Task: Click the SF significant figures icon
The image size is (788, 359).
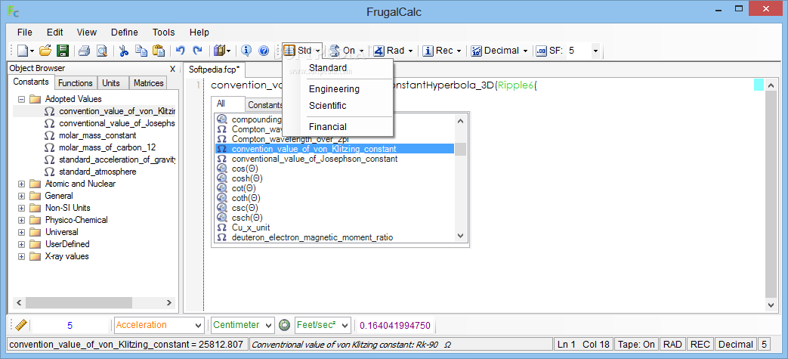Action: [x=541, y=51]
